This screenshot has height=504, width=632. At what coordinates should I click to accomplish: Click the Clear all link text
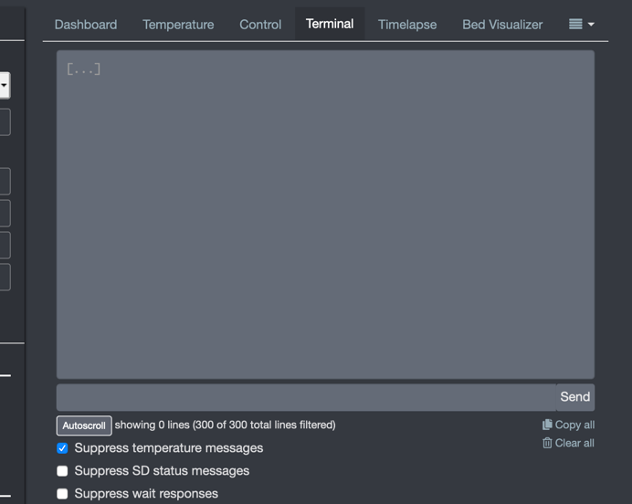(574, 443)
